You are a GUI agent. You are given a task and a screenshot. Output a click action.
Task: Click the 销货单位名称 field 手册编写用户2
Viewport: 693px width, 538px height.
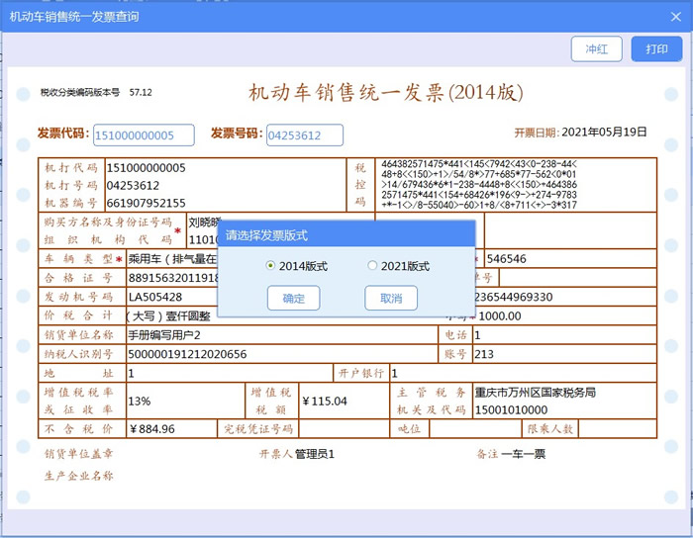coord(164,335)
